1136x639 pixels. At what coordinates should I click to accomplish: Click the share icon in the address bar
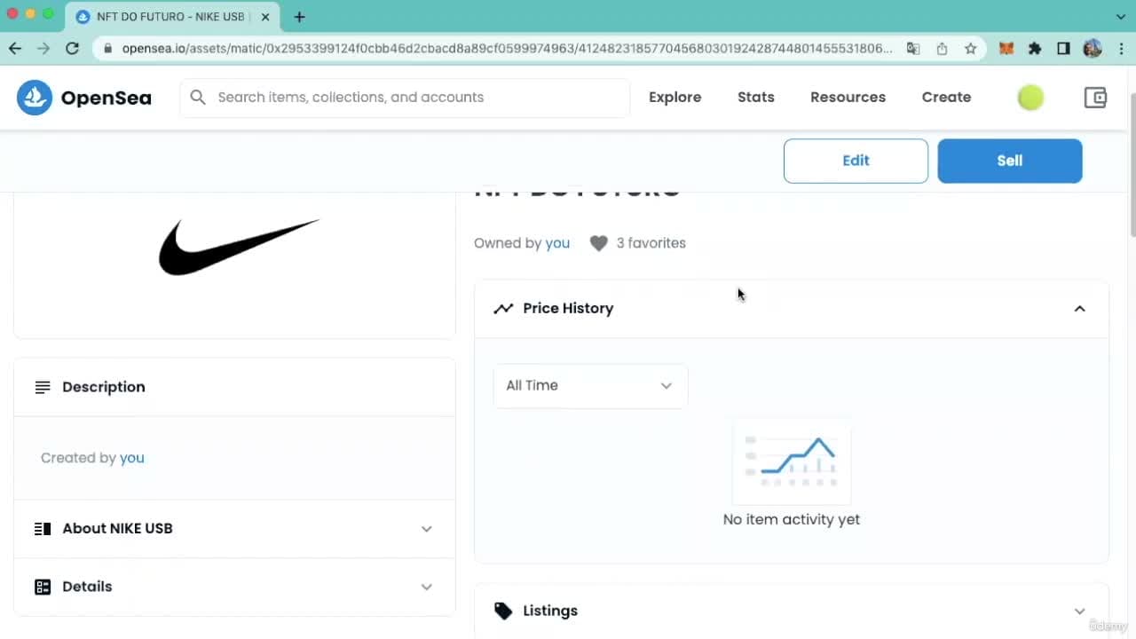tap(942, 49)
